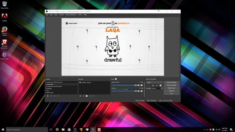Select the Desktop scene

[x=62, y=88]
